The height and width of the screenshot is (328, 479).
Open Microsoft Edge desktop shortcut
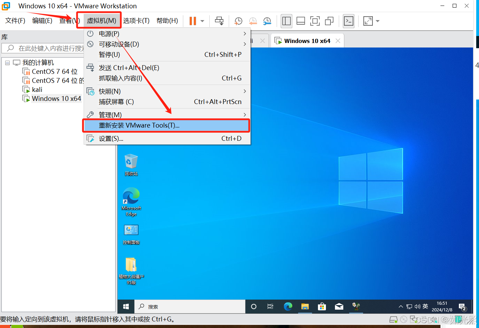[x=131, y=202]
